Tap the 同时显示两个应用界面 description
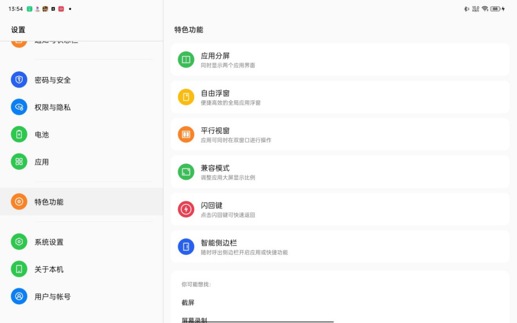517x323 pixels. point(228,66)
